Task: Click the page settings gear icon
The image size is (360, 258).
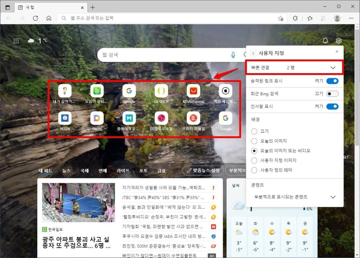Action: click(338, 41)
